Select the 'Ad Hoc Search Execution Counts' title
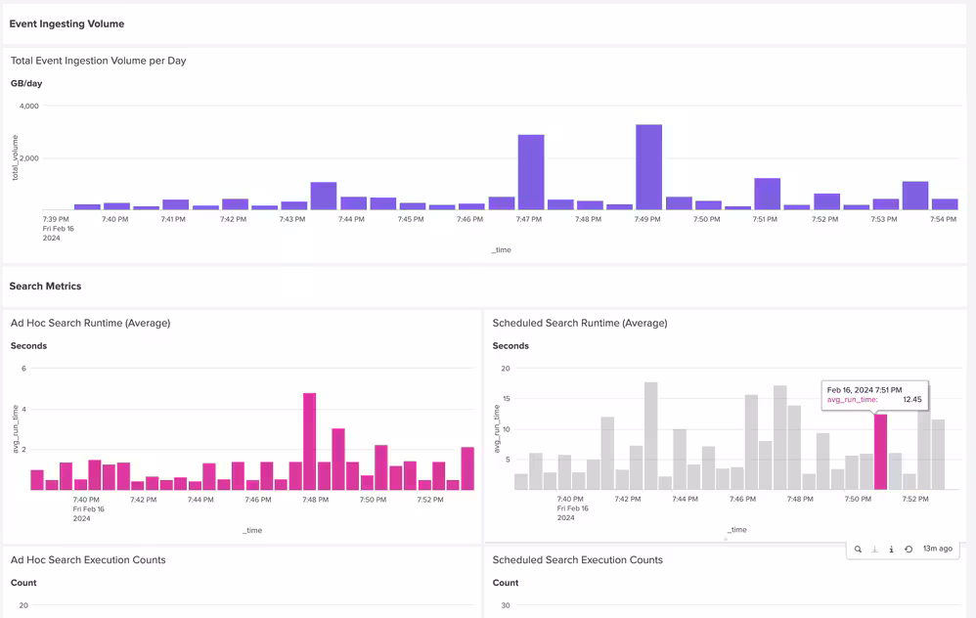Screen dimensions: 976x618 click(88, 560)
